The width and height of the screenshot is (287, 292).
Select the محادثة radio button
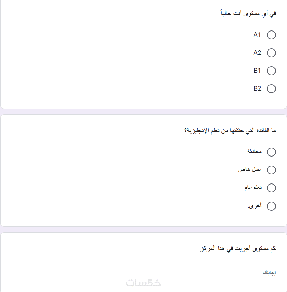271,152
